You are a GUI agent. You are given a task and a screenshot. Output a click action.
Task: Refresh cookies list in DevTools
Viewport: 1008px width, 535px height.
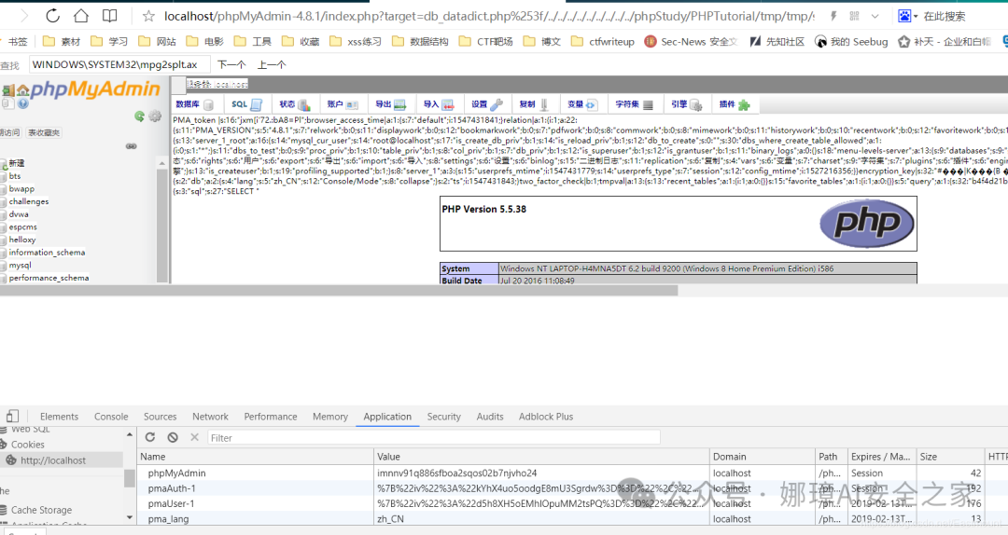pos(149,437)
